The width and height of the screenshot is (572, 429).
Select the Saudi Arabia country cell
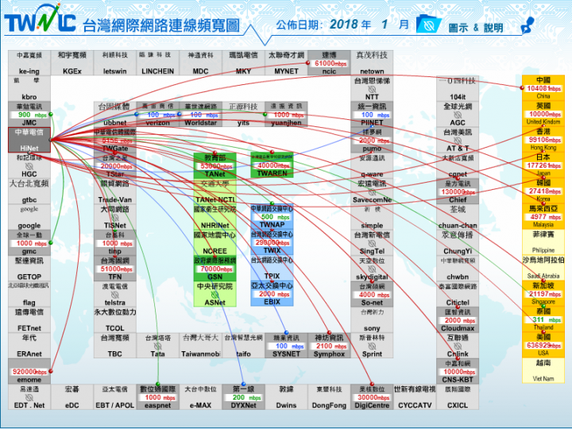[x=543, y=268]
